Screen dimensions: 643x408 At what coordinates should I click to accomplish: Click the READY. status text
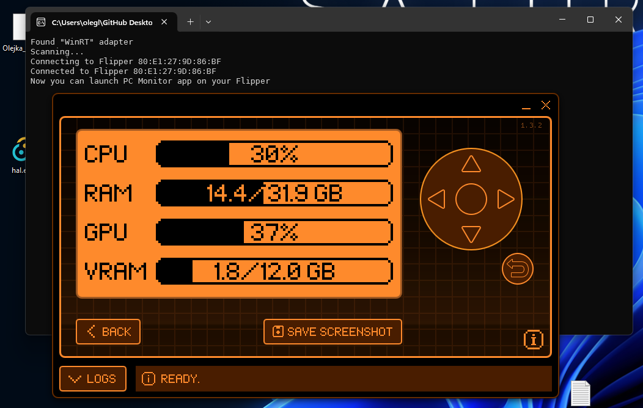[180, 379]
